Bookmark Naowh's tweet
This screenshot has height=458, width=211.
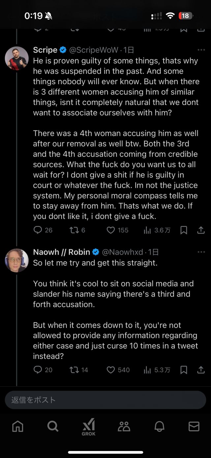(x=184, y=370)
